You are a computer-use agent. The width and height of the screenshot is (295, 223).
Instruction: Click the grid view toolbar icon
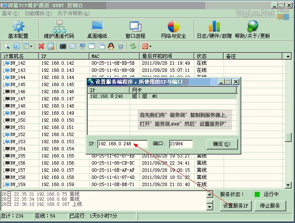tap(26, 46)
